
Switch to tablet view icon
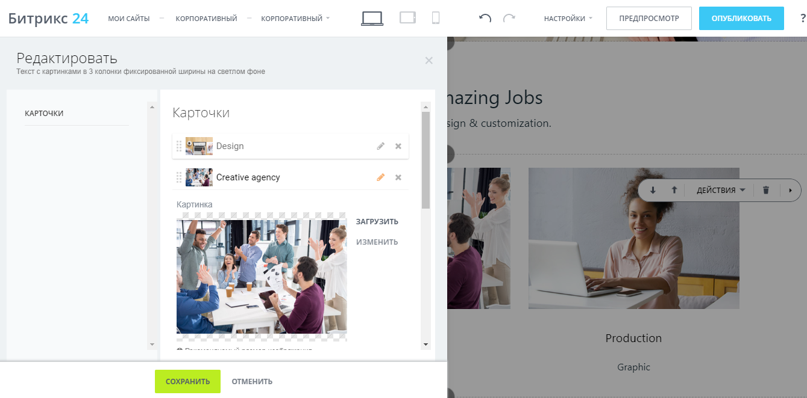408,18
